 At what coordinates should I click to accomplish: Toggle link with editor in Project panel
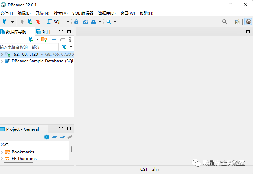(x=70, y=137)
